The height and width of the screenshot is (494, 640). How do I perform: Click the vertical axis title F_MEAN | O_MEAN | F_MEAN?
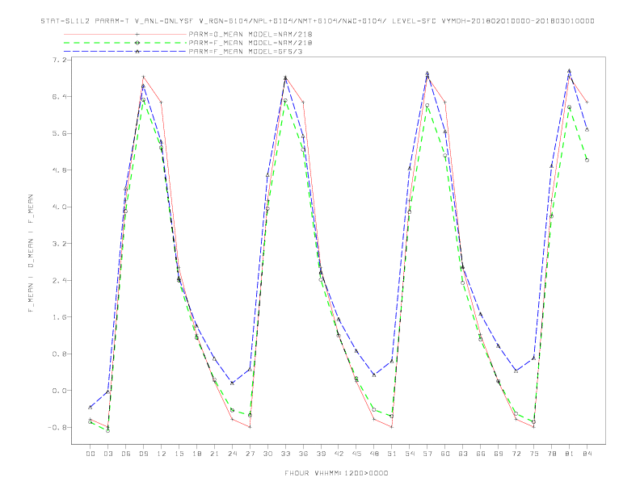[31, 253]
